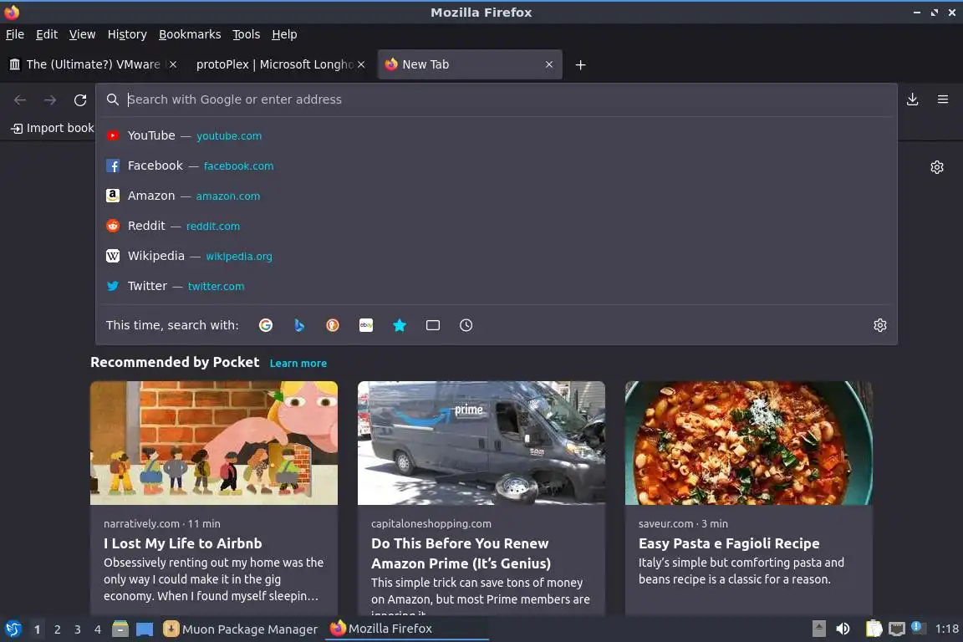Click the back navigation arrow

(x=20, y=99)
